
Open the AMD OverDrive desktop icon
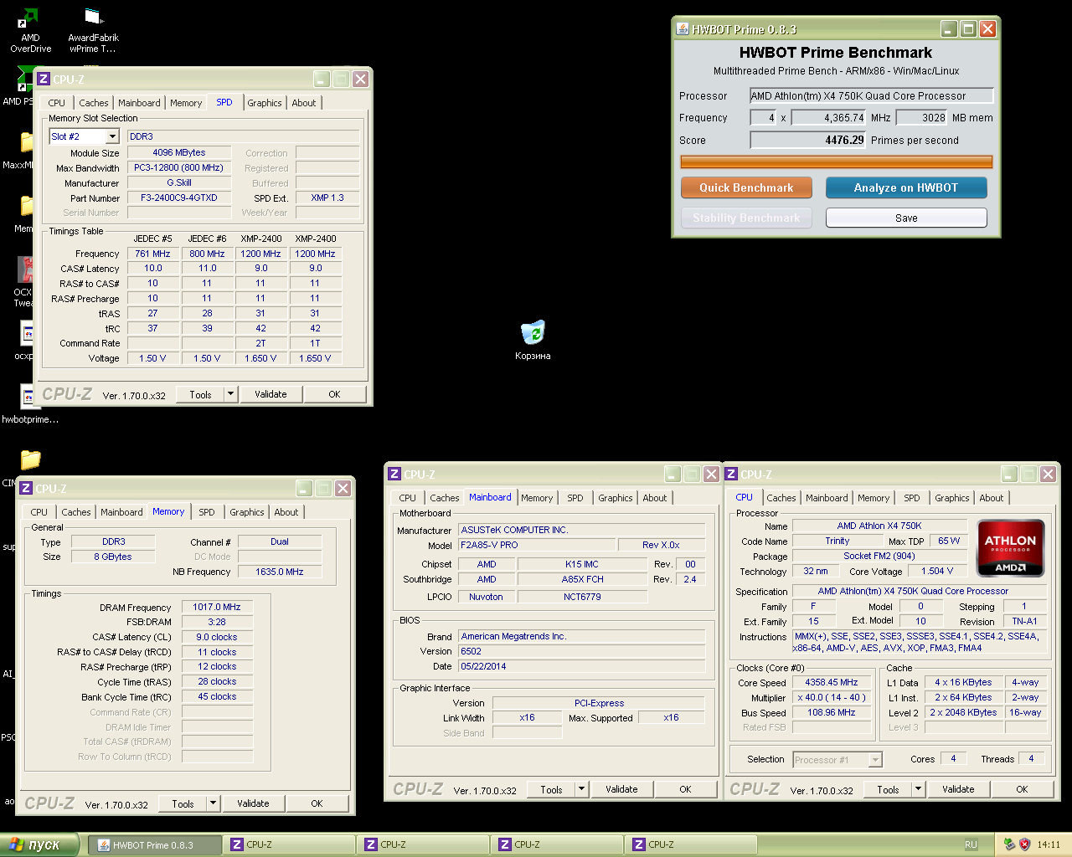[30, 30]
